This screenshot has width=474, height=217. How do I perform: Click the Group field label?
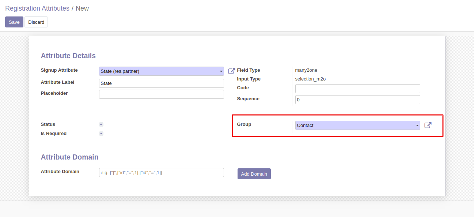[x=244, y=124]
